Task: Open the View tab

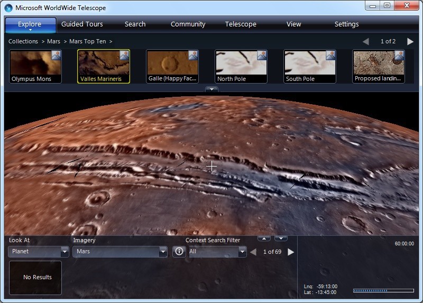Action: [293, 24]
